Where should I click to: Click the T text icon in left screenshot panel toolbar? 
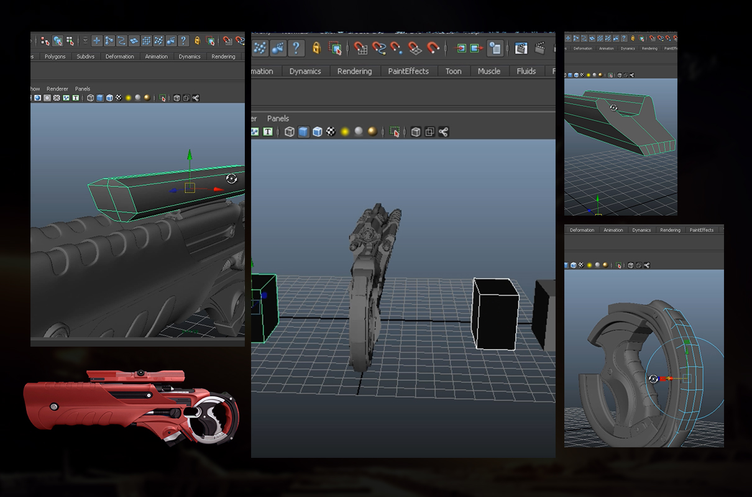[x=76, y=98]
